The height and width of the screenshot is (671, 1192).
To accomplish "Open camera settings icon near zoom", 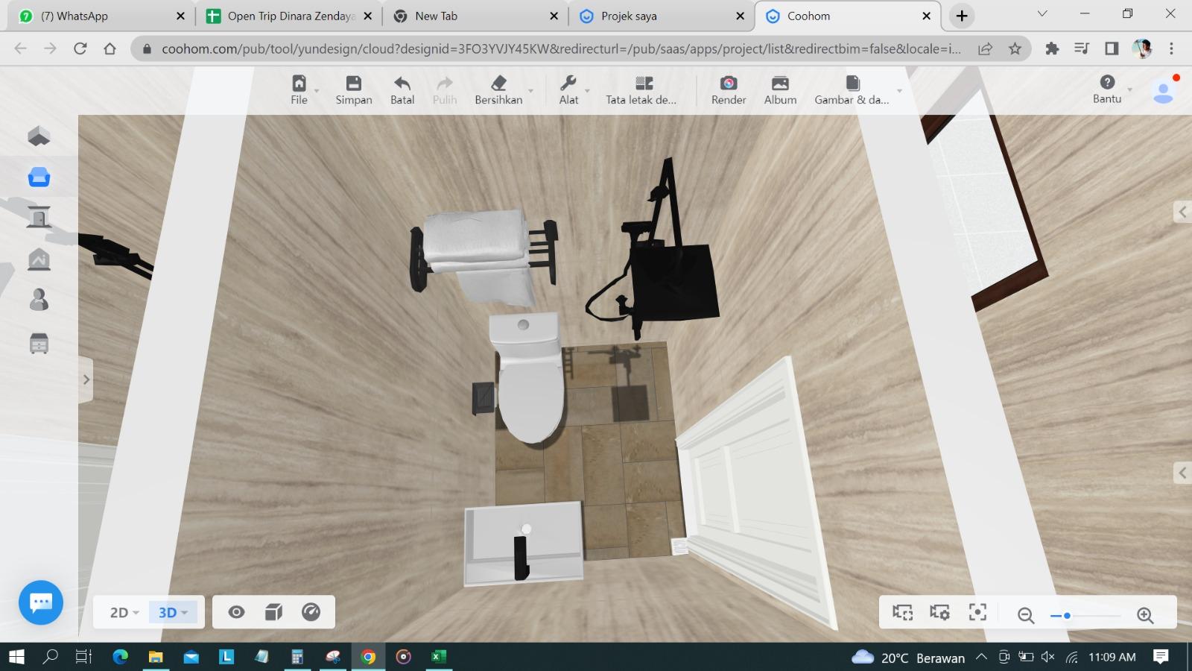I will (x=940, y=613).
